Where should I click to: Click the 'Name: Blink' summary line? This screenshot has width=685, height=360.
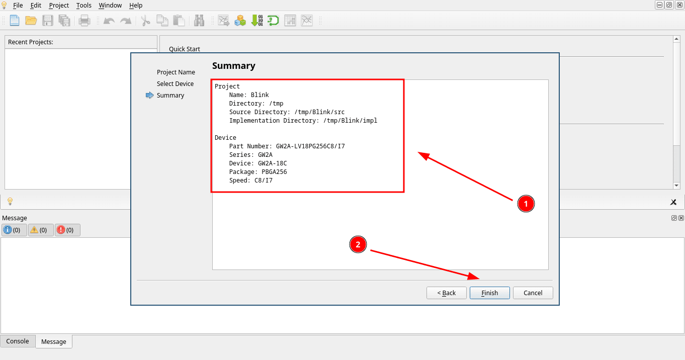(x=249, y=95)
